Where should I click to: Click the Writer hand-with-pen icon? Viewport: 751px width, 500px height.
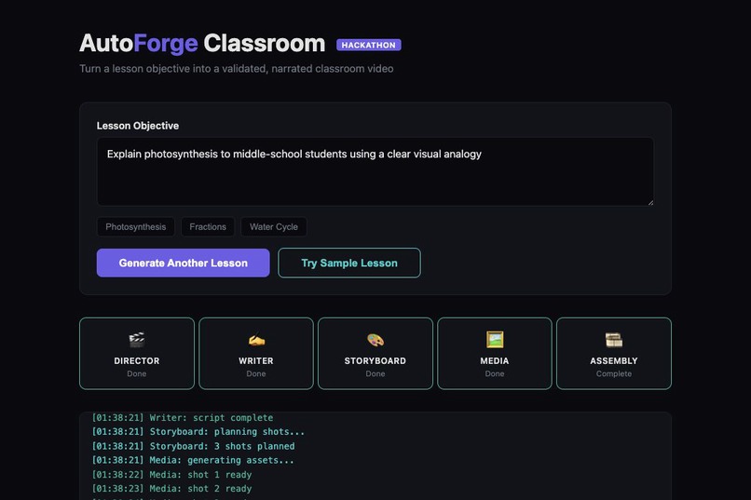(x=256, y=340)
